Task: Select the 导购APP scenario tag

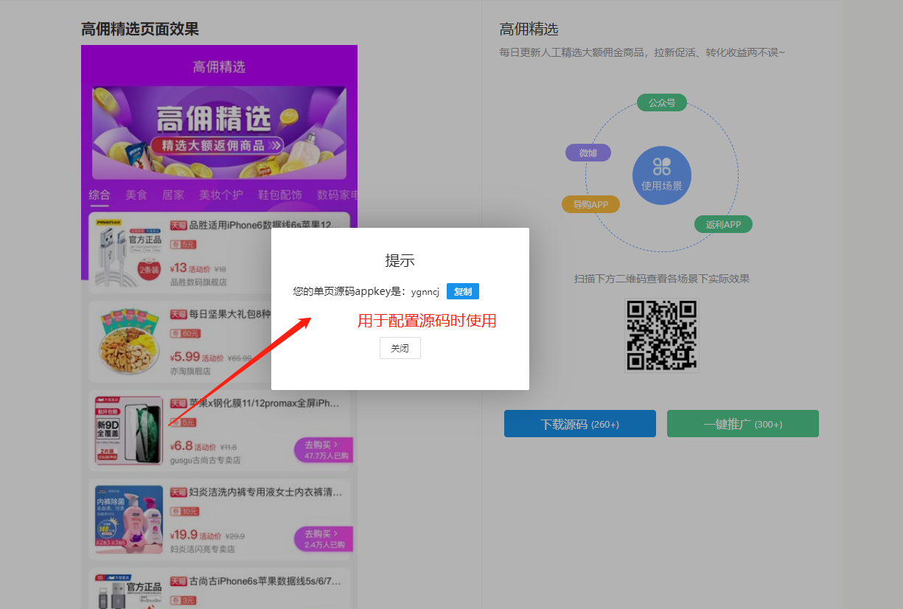Action: (590, 204)
